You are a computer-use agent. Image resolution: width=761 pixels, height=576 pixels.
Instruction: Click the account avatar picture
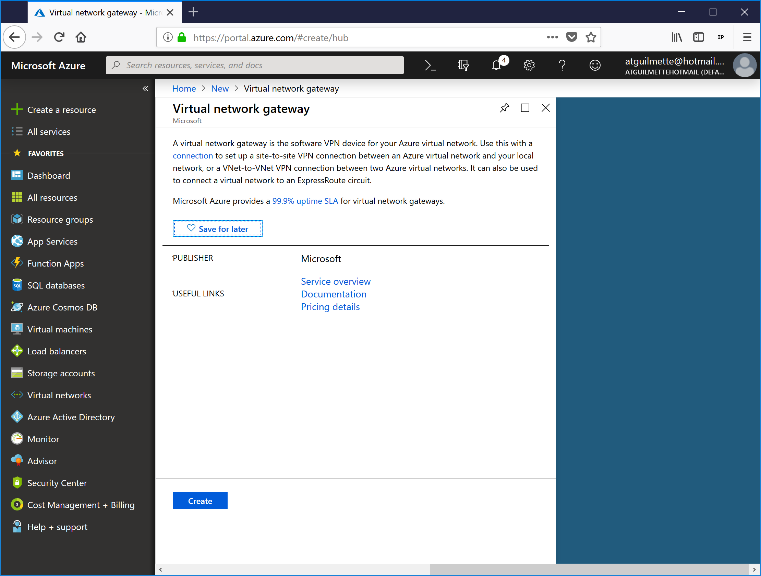744,66
